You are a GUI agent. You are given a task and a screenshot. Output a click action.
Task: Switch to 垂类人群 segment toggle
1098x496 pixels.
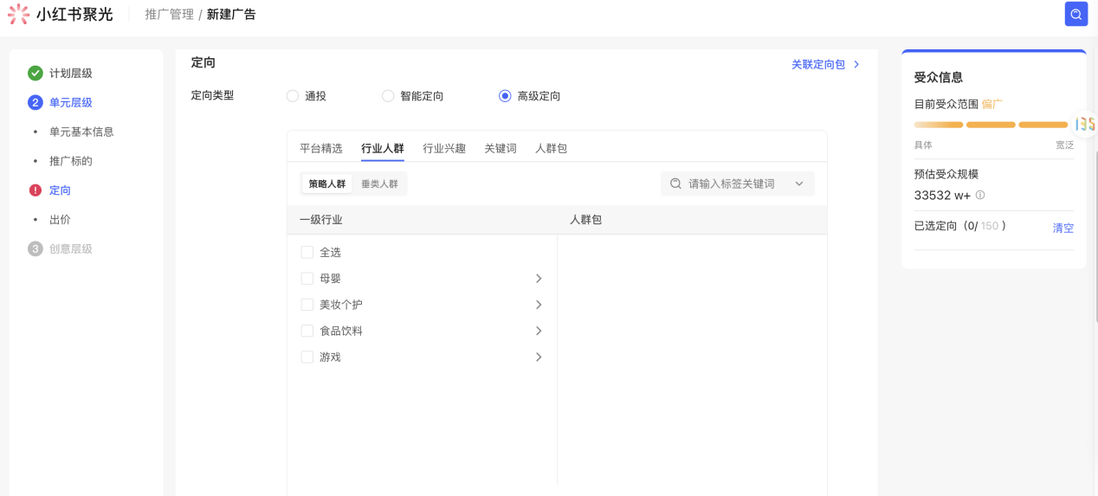pos(379,184)
